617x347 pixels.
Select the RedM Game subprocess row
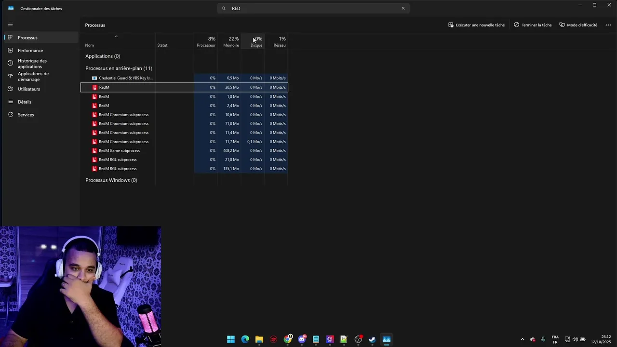(184, 150)
